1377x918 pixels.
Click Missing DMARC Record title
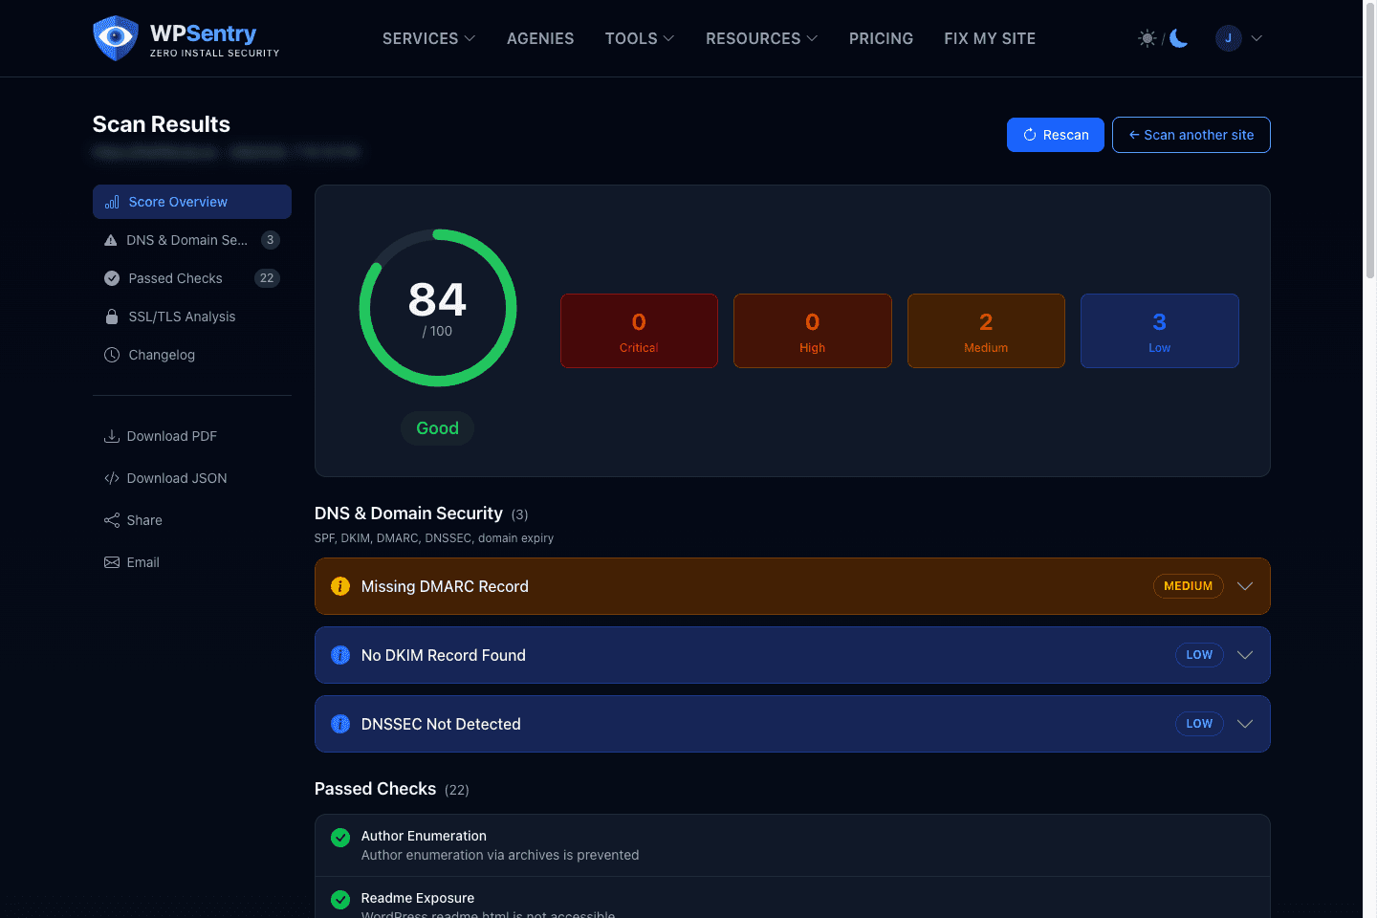[x=445, y=586]
